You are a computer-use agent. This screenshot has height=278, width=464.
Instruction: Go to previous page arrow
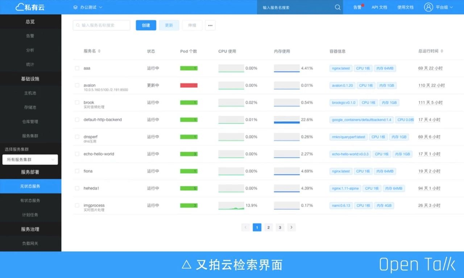(x=245, y=227)
